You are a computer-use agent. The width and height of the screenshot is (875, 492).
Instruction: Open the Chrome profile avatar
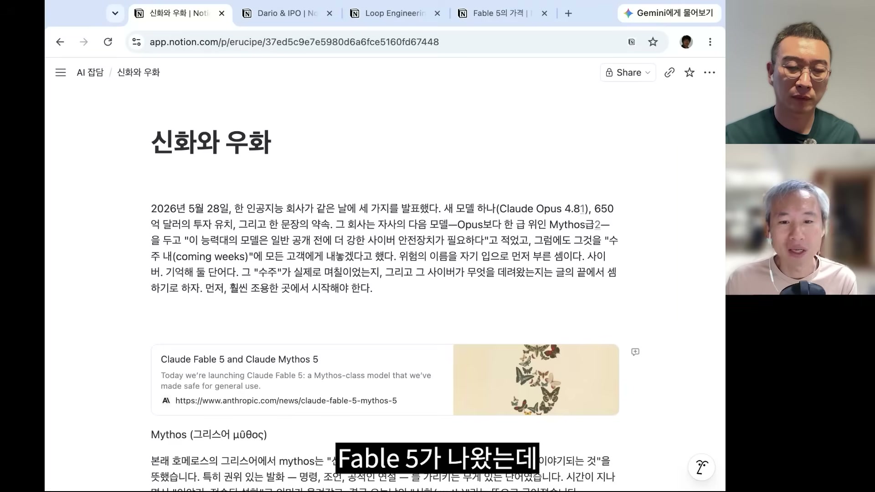click(x=686, y=42)
